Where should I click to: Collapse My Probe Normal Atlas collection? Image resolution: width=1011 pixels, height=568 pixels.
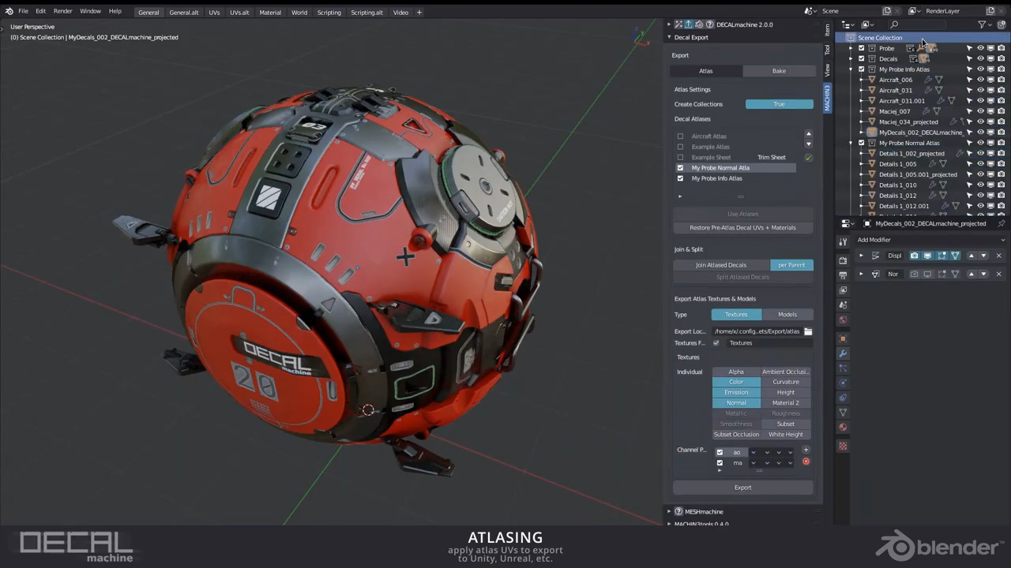[851, 143]
